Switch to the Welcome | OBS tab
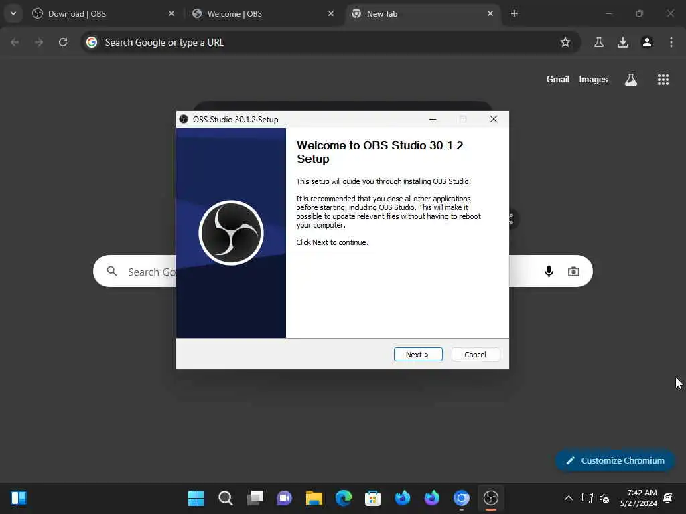Viewport: 686px width, 514px height. pyautogui.click(x=263, y=14)
